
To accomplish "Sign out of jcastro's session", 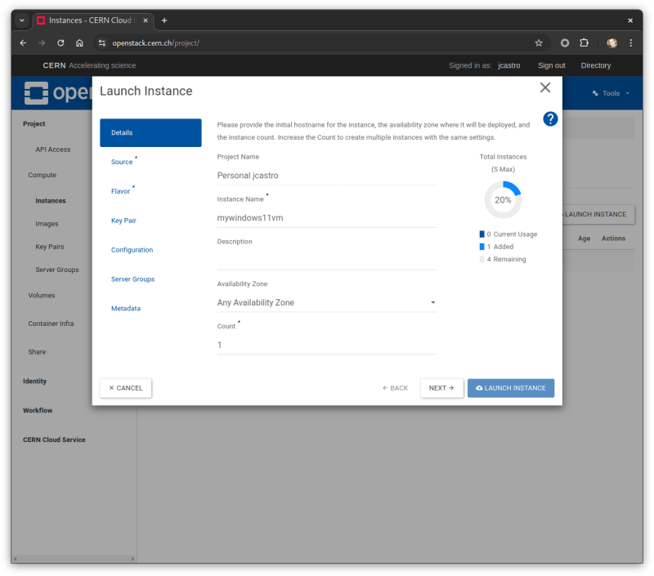I will [x=551, y=65].
